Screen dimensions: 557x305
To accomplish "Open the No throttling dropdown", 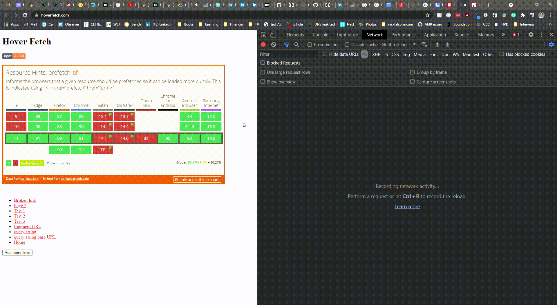I will coord(399,45).
